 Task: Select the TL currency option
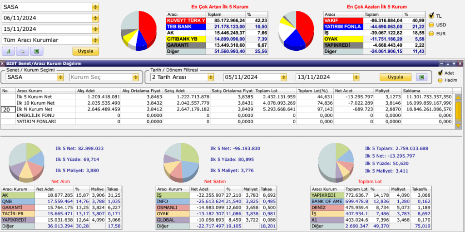coord(431,15)
